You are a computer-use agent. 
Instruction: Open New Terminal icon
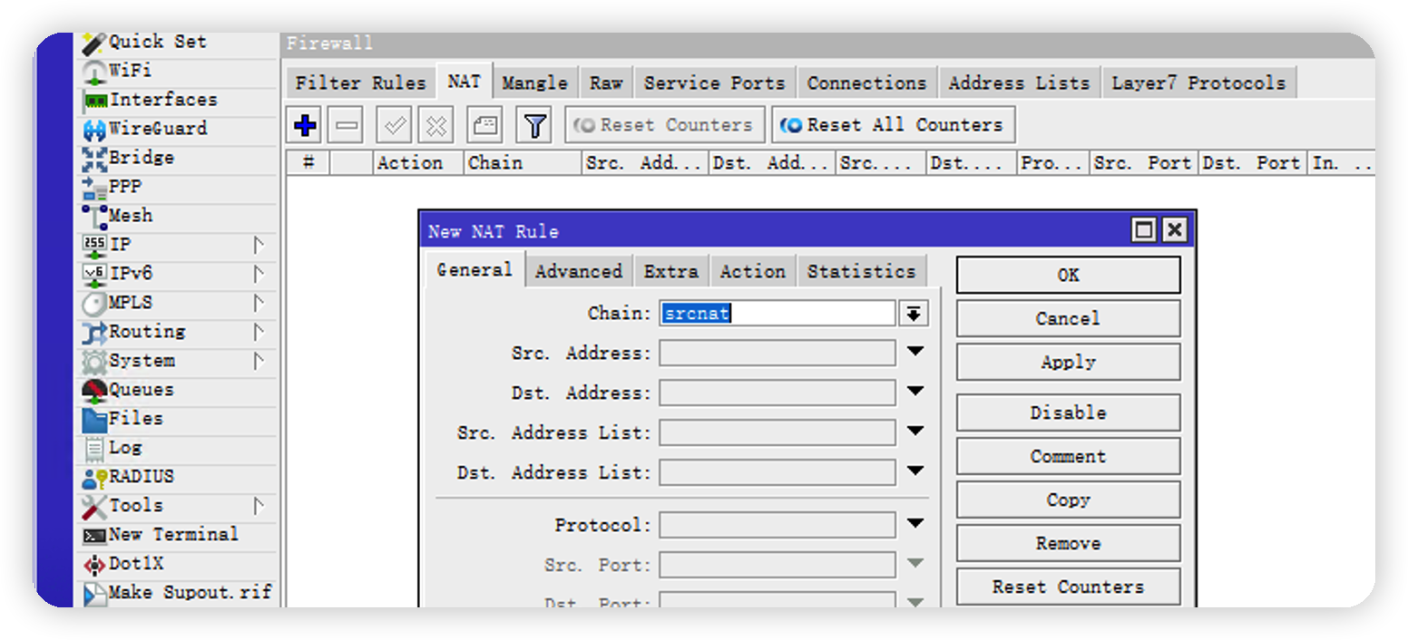click(x=94, y=536)
